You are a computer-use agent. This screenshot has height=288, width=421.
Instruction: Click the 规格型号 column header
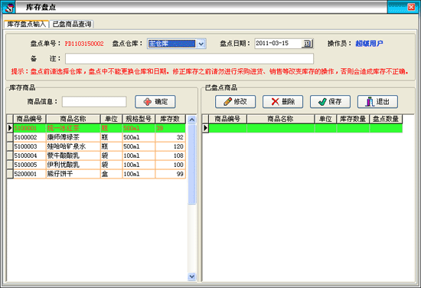139,119
